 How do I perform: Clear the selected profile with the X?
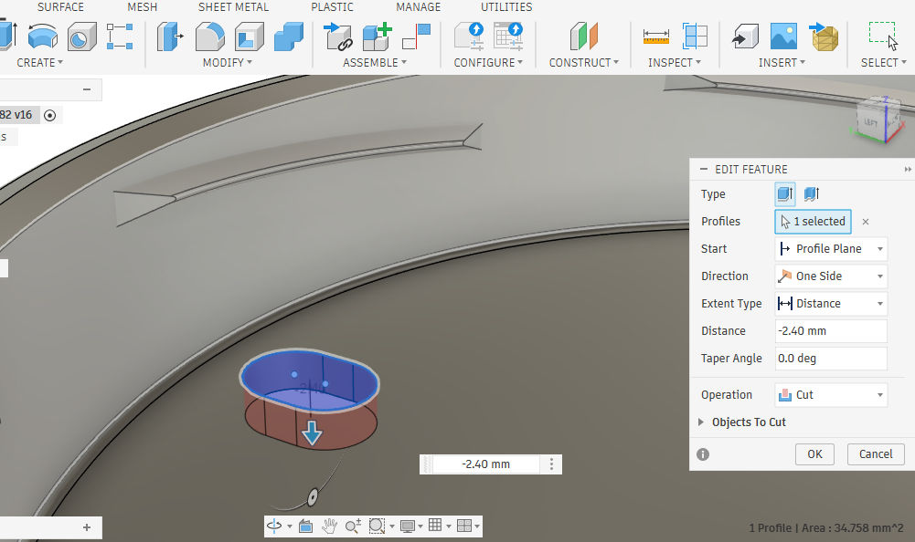tap(866, 222)
